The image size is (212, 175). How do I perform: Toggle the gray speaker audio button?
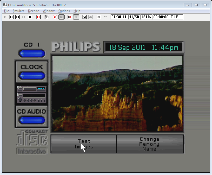click(61, 17)
